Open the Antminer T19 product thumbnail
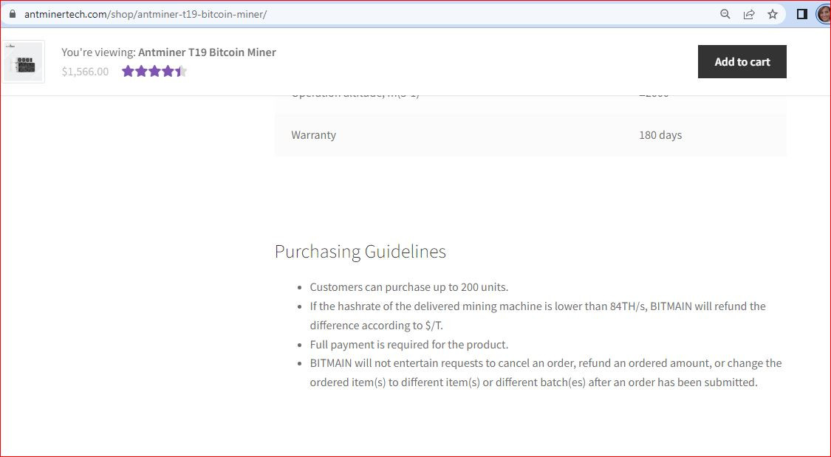 click(23, 61)
